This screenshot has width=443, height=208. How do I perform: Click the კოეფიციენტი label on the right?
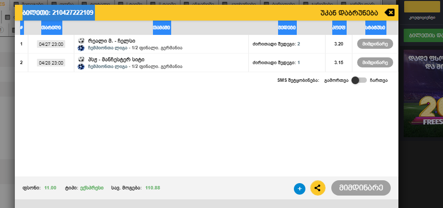422,18
